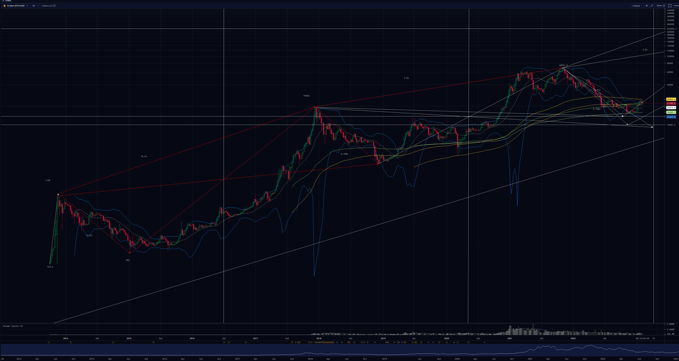This screenshot has height=361, width=679.
Task: Select the pencil drawing tool icon
Action: pos(652,6)
